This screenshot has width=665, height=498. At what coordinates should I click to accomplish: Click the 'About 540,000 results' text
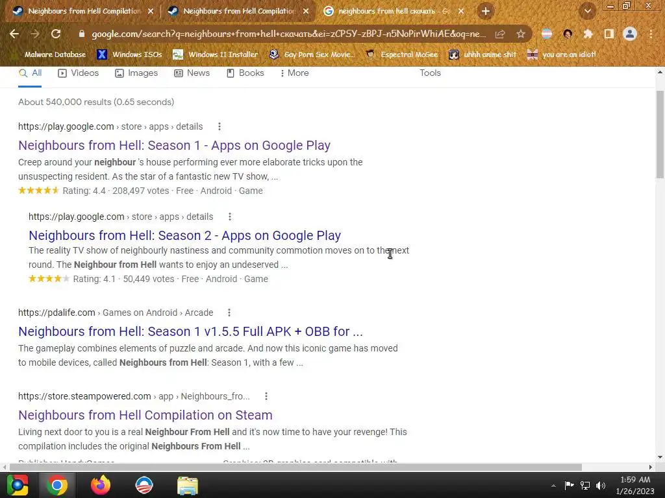tap(96, 102)
